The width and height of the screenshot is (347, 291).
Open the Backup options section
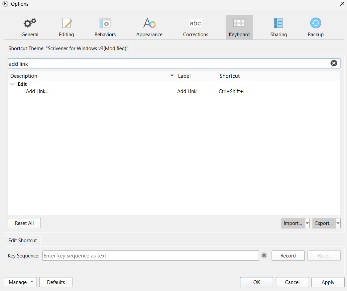click(315, 28)
